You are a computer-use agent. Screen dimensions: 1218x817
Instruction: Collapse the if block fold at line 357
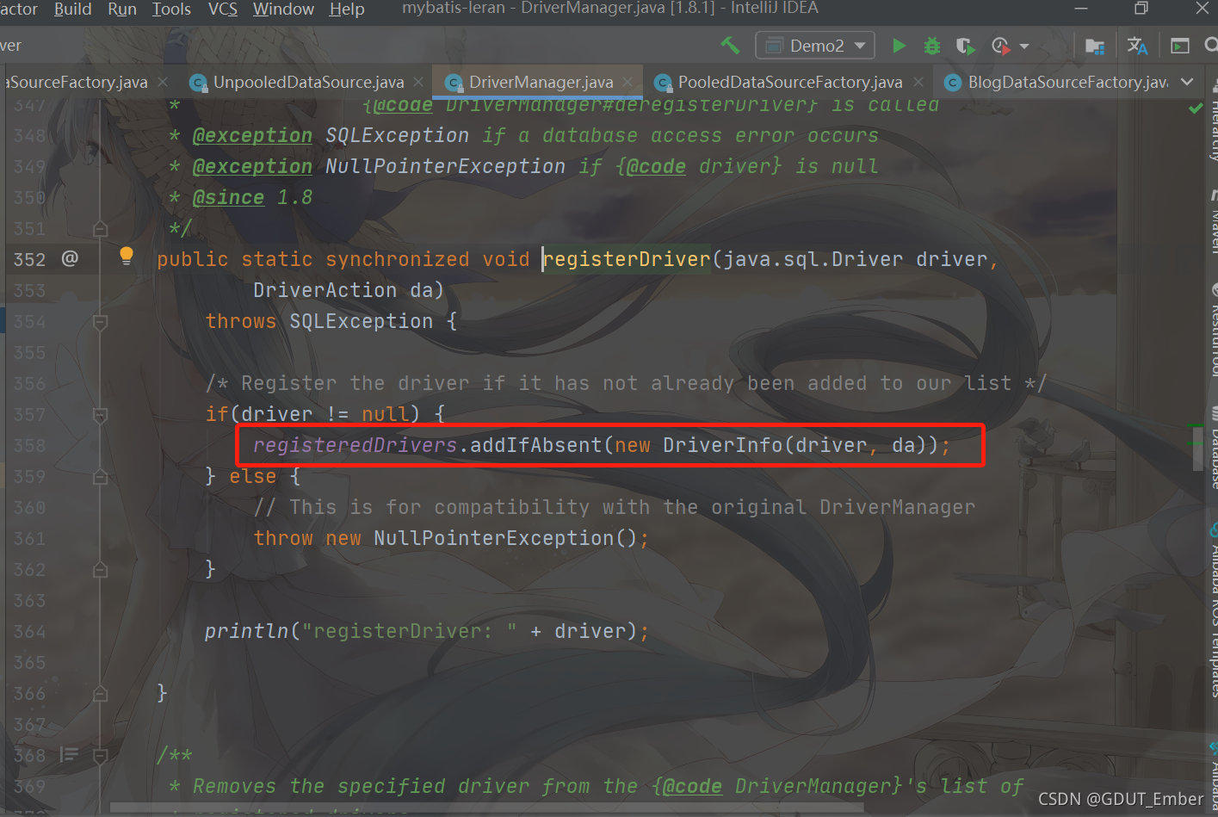[x=100, y=415]
